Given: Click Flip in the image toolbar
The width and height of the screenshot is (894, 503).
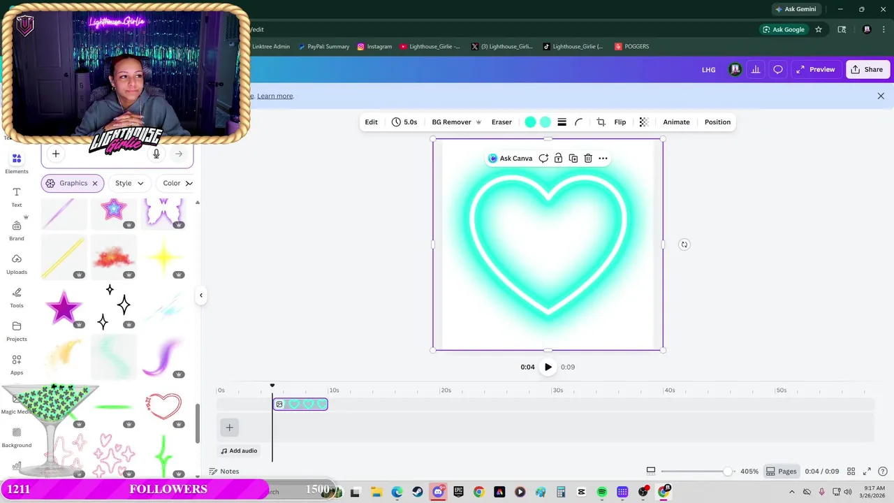Looking at the screenshot, I should 620,122.
